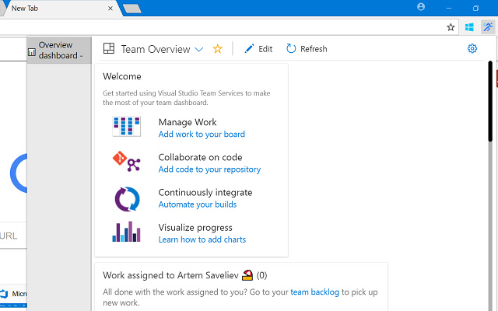Image resolution: width=498 pixels, height=311 pixels.
Task: Toggle the favorite star next to Team Overview
Action: (218, 49)
